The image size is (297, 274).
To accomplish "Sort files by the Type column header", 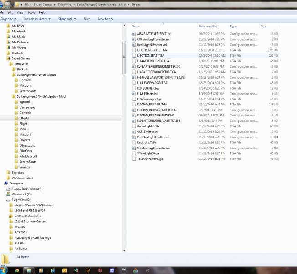I will pos(244,26).
